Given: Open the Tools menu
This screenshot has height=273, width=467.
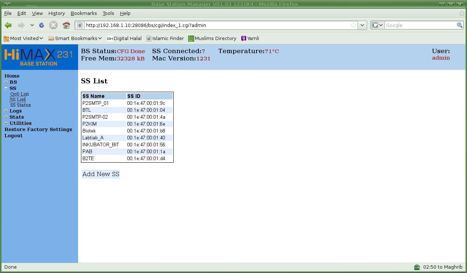Looking at the screenshot, I should click(x=108, y=13).
